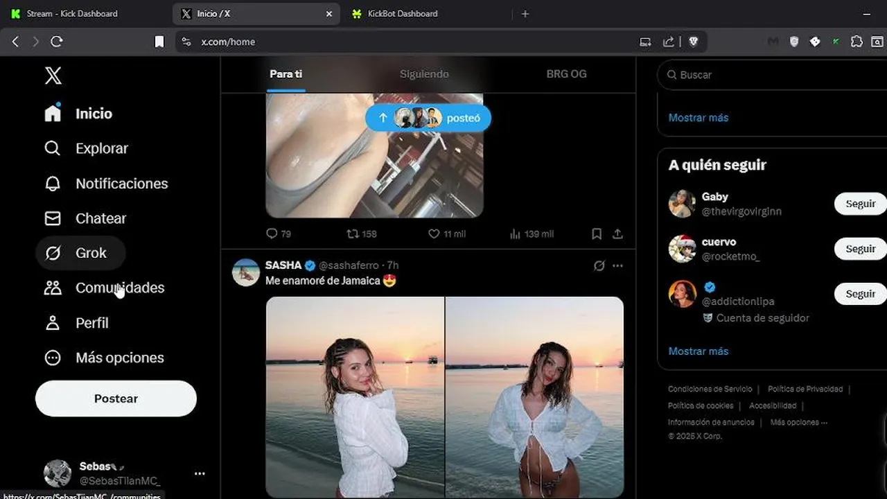Share the top post
This screenshot has width=887, height=499.
[x=617, y=234]
